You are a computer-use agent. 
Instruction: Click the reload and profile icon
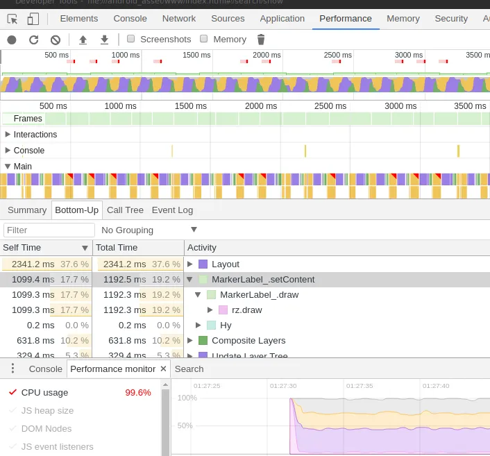coord(33,40)
